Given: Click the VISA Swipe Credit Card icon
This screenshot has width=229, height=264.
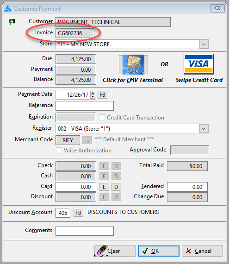Looking at the screenshot, I should tap(198, 64).
